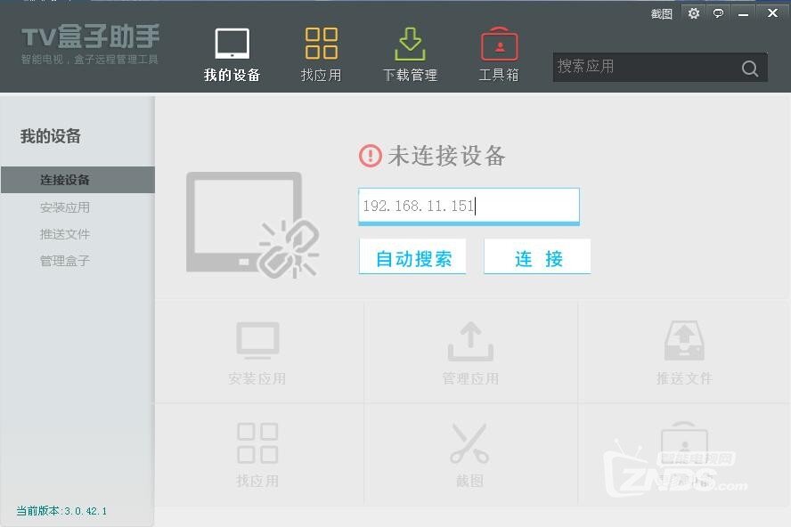Screen dimensions: 791x527
Task: Click the 安装应用 monitor tile
Action: pyautogui.click(x=257, y=353)
